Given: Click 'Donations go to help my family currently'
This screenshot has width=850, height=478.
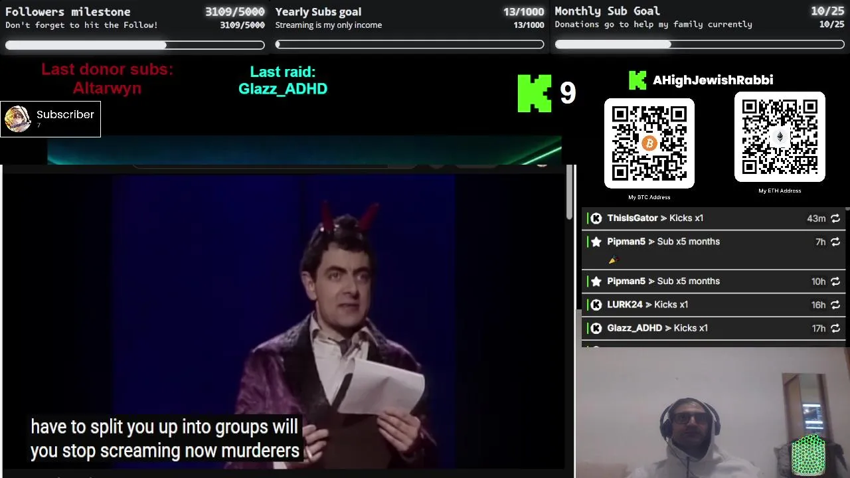Looking at the screenshot, I should (653, 25).
